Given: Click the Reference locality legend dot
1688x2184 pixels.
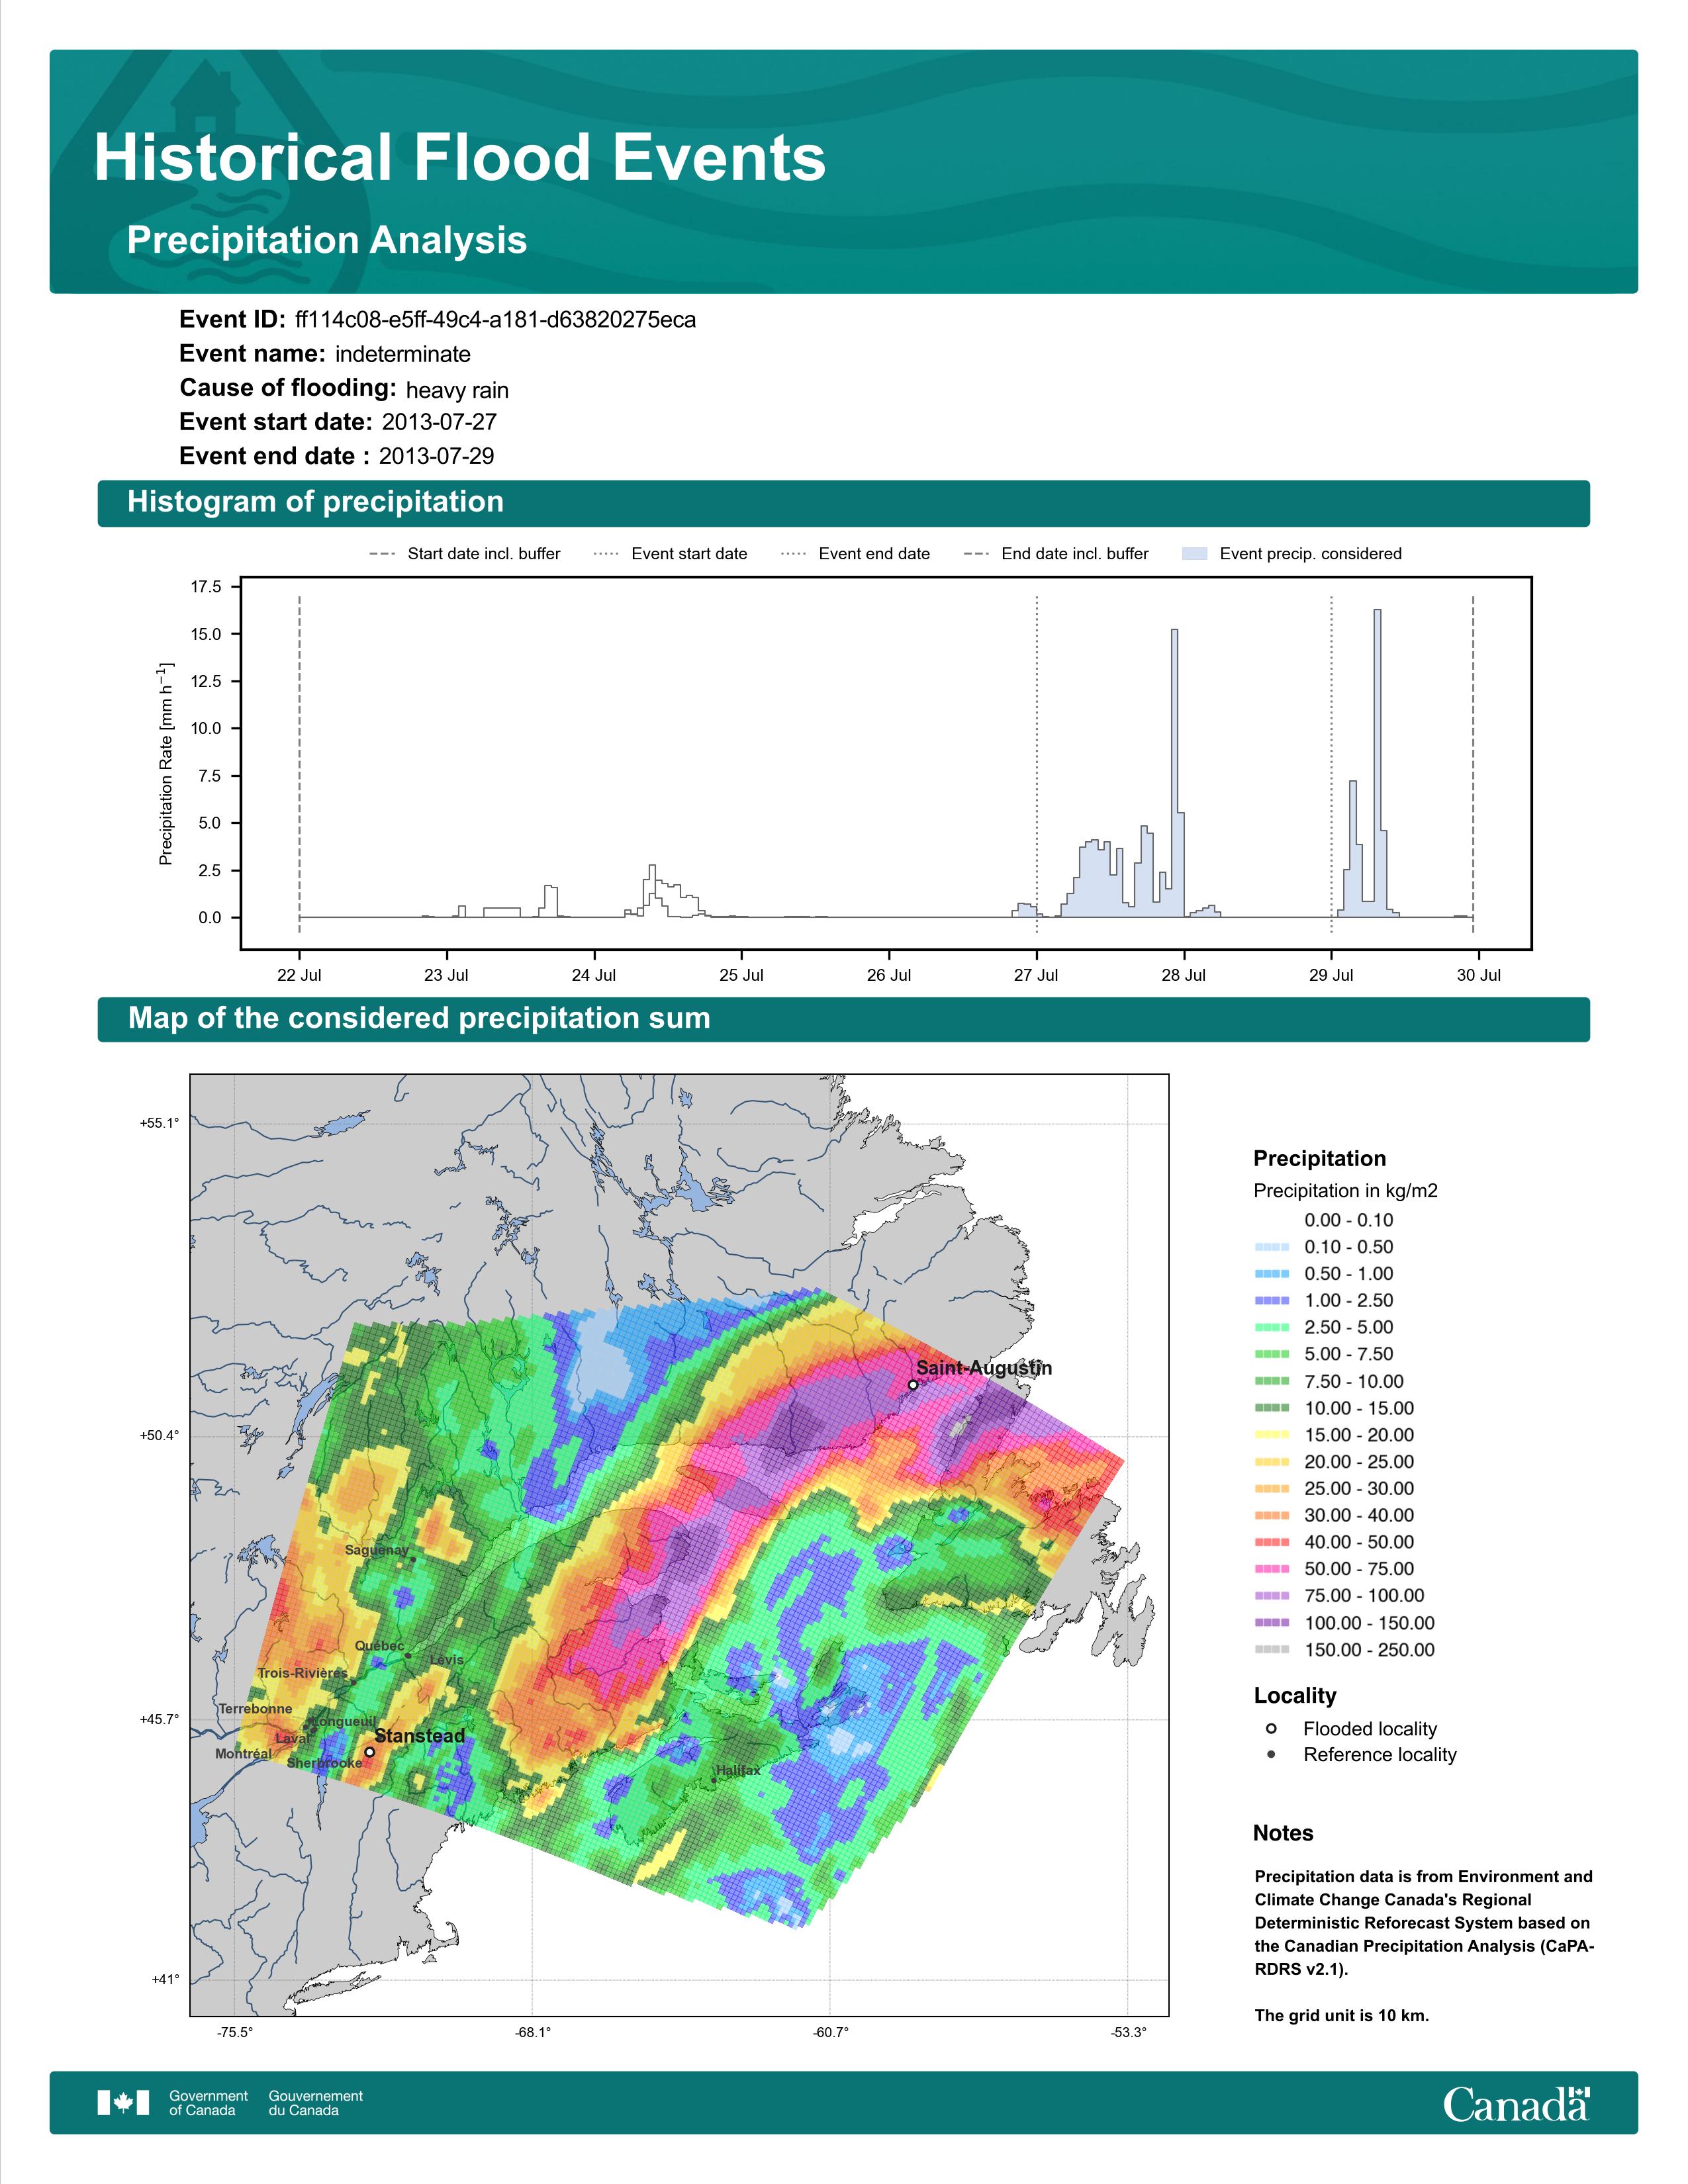Looking at the screenshot, I should pyautogui.click(x=1271, y=1754).
